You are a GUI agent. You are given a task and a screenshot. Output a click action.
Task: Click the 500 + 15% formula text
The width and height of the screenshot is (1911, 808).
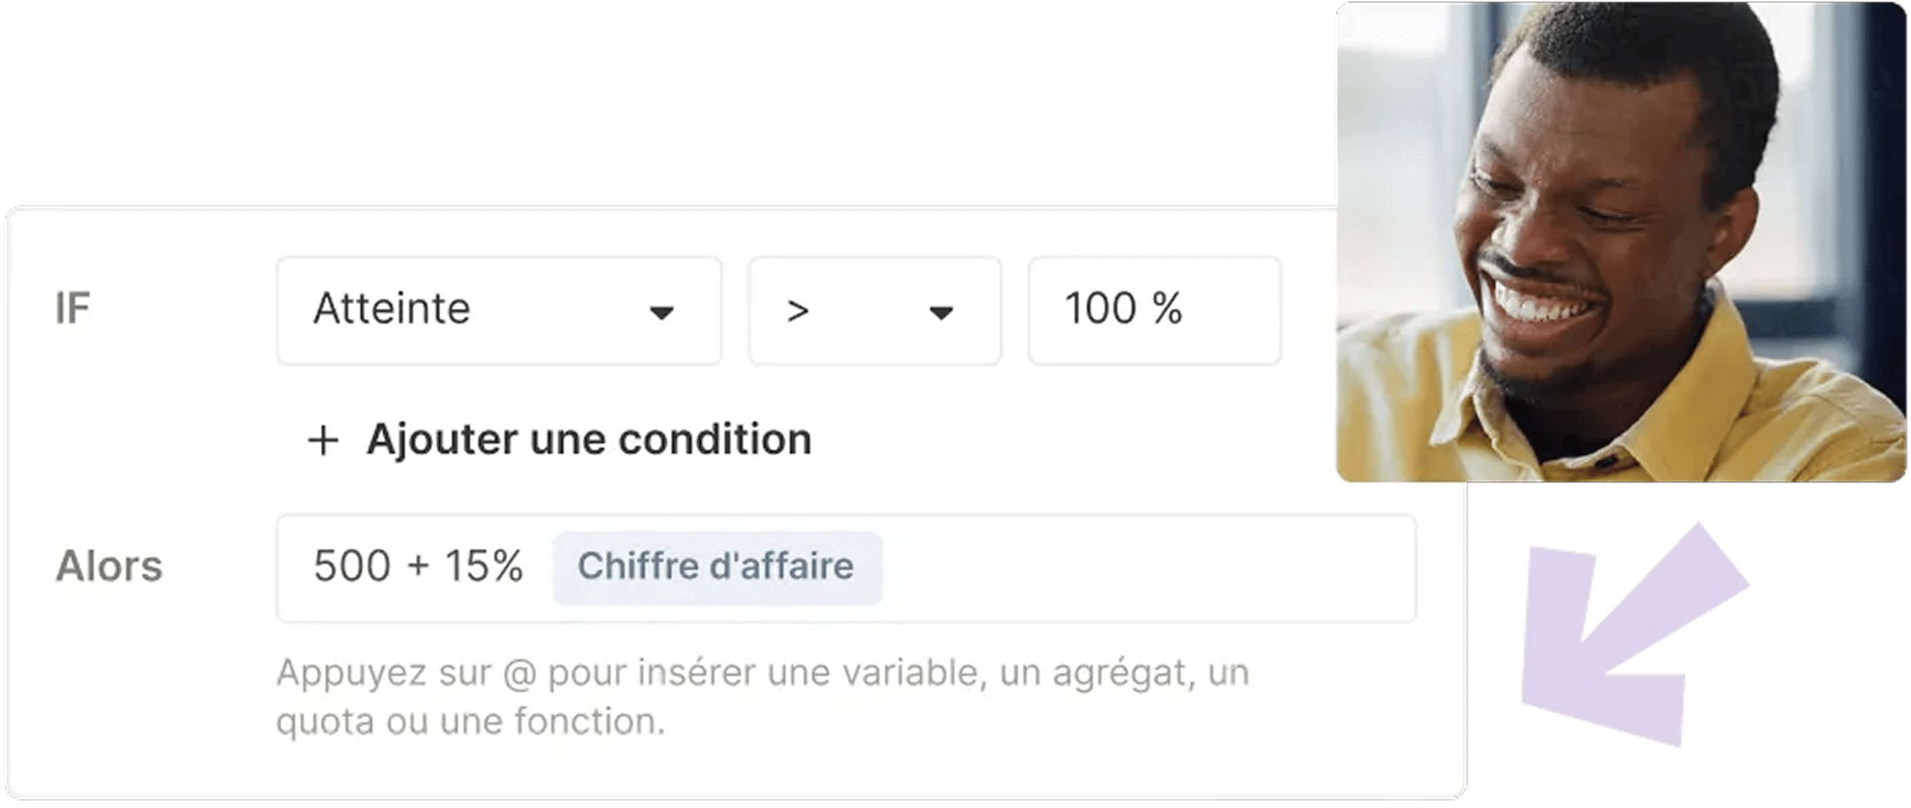tap(419, 566)
